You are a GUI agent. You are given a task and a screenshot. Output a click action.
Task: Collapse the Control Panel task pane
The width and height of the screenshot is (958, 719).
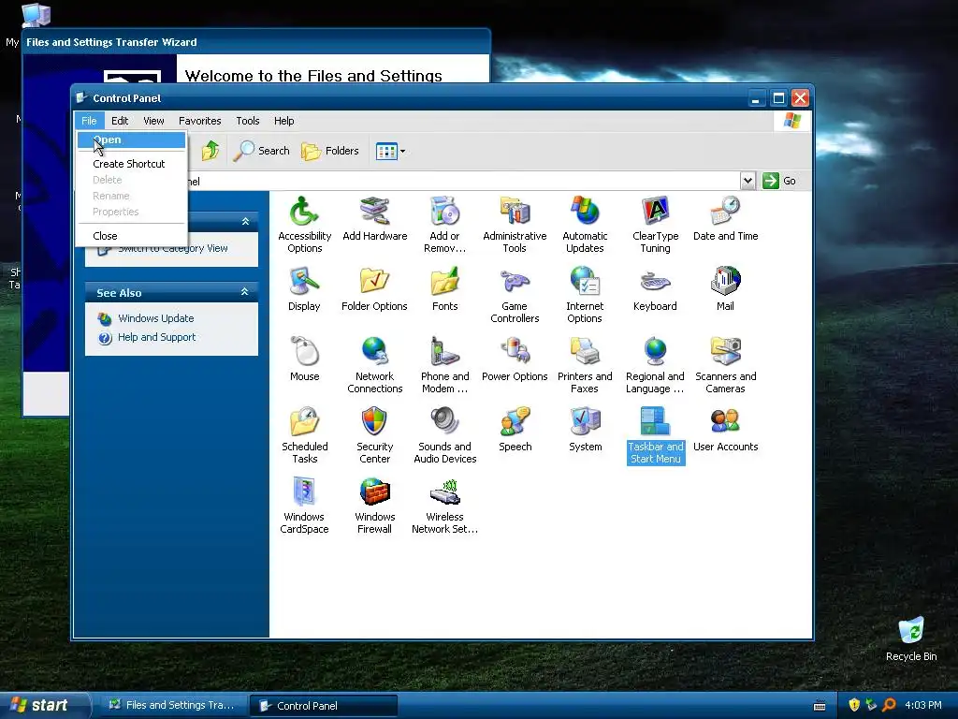pyautogui.click(x=245, y=221)
